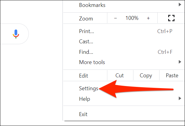Choose Exit to quit Chrome
185x126 pixels.
pos(83,114)
